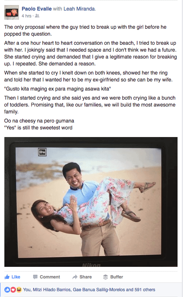The width and height of the screenshot is (183, 297).
Task: Click the Share button label
Action: click(85, 277)
